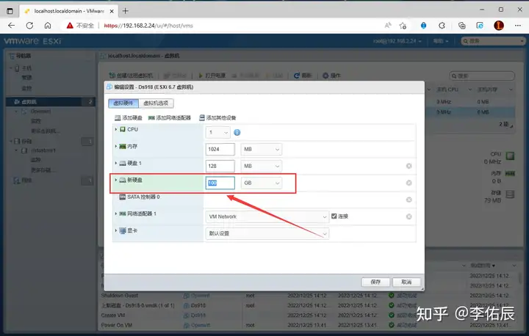Click the 刷新 refresh button in ESXi toolbar
The height and width of the screenshot is (336, 529).
tap(302, 76)
